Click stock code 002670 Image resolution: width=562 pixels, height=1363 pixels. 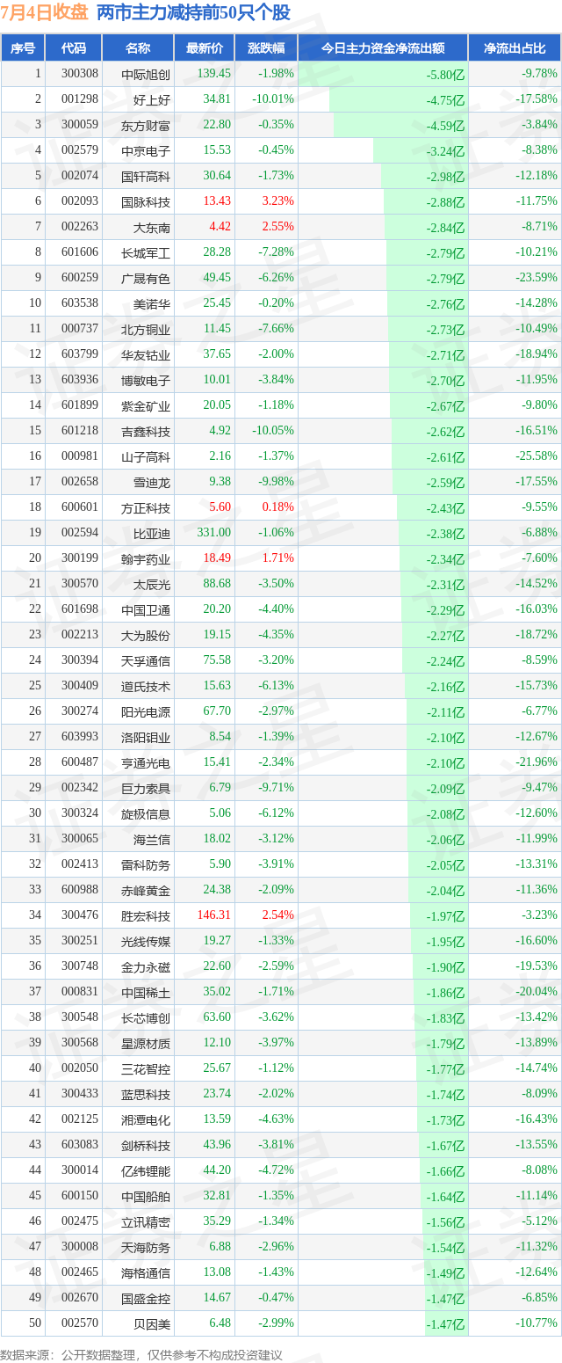tap(78, 1298)
